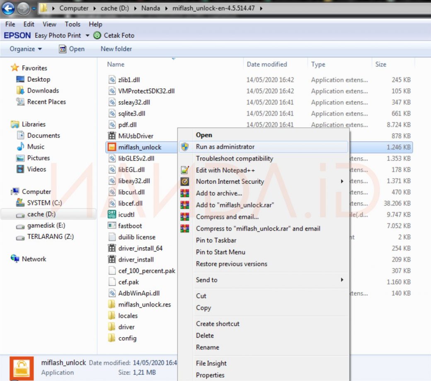This screenshot has width=431, height=381.
Task: Click the back navigation arrow button
Action: point(8,8)
